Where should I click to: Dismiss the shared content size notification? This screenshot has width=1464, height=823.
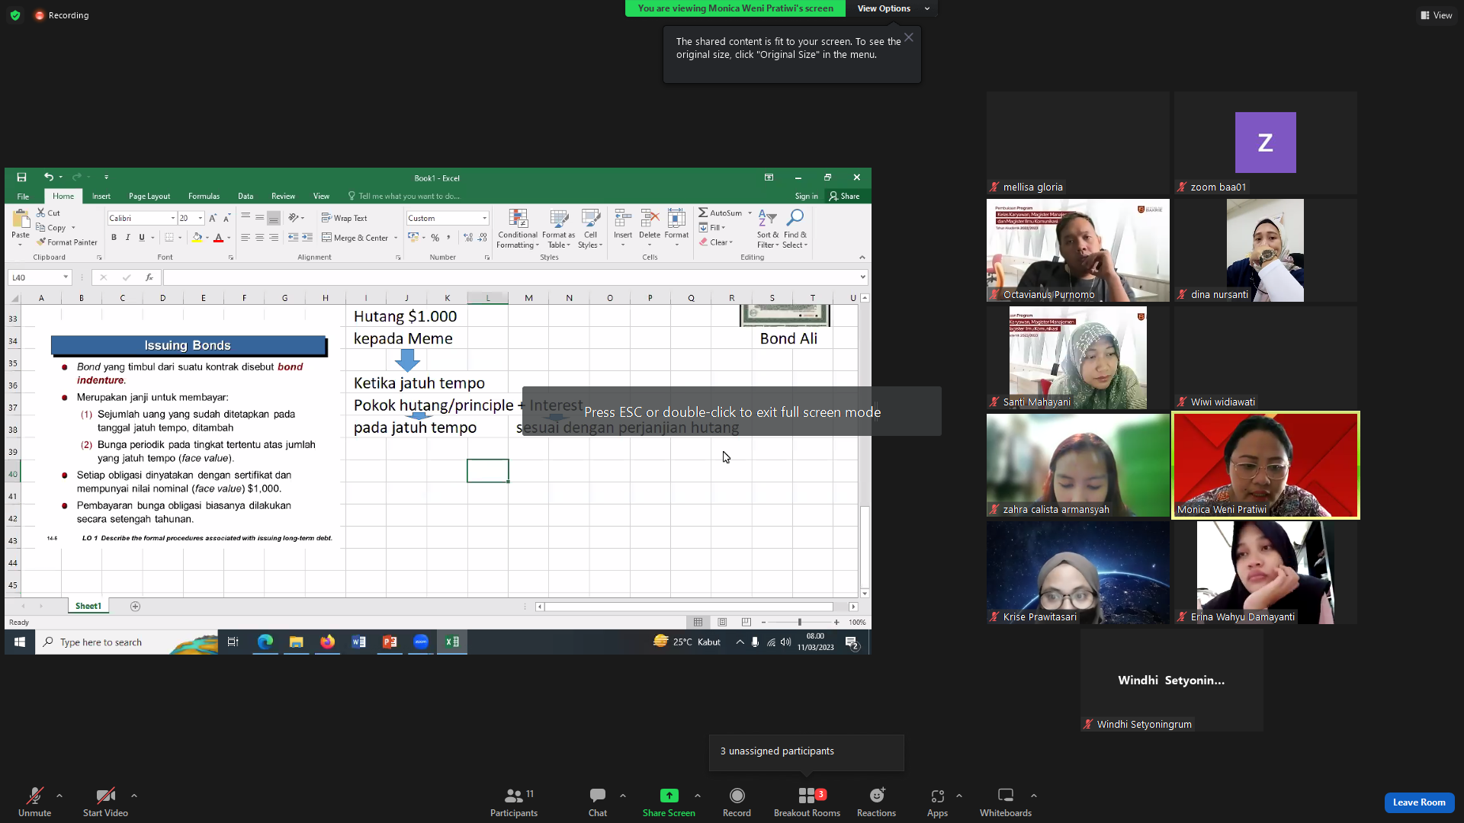coord(909,37)
